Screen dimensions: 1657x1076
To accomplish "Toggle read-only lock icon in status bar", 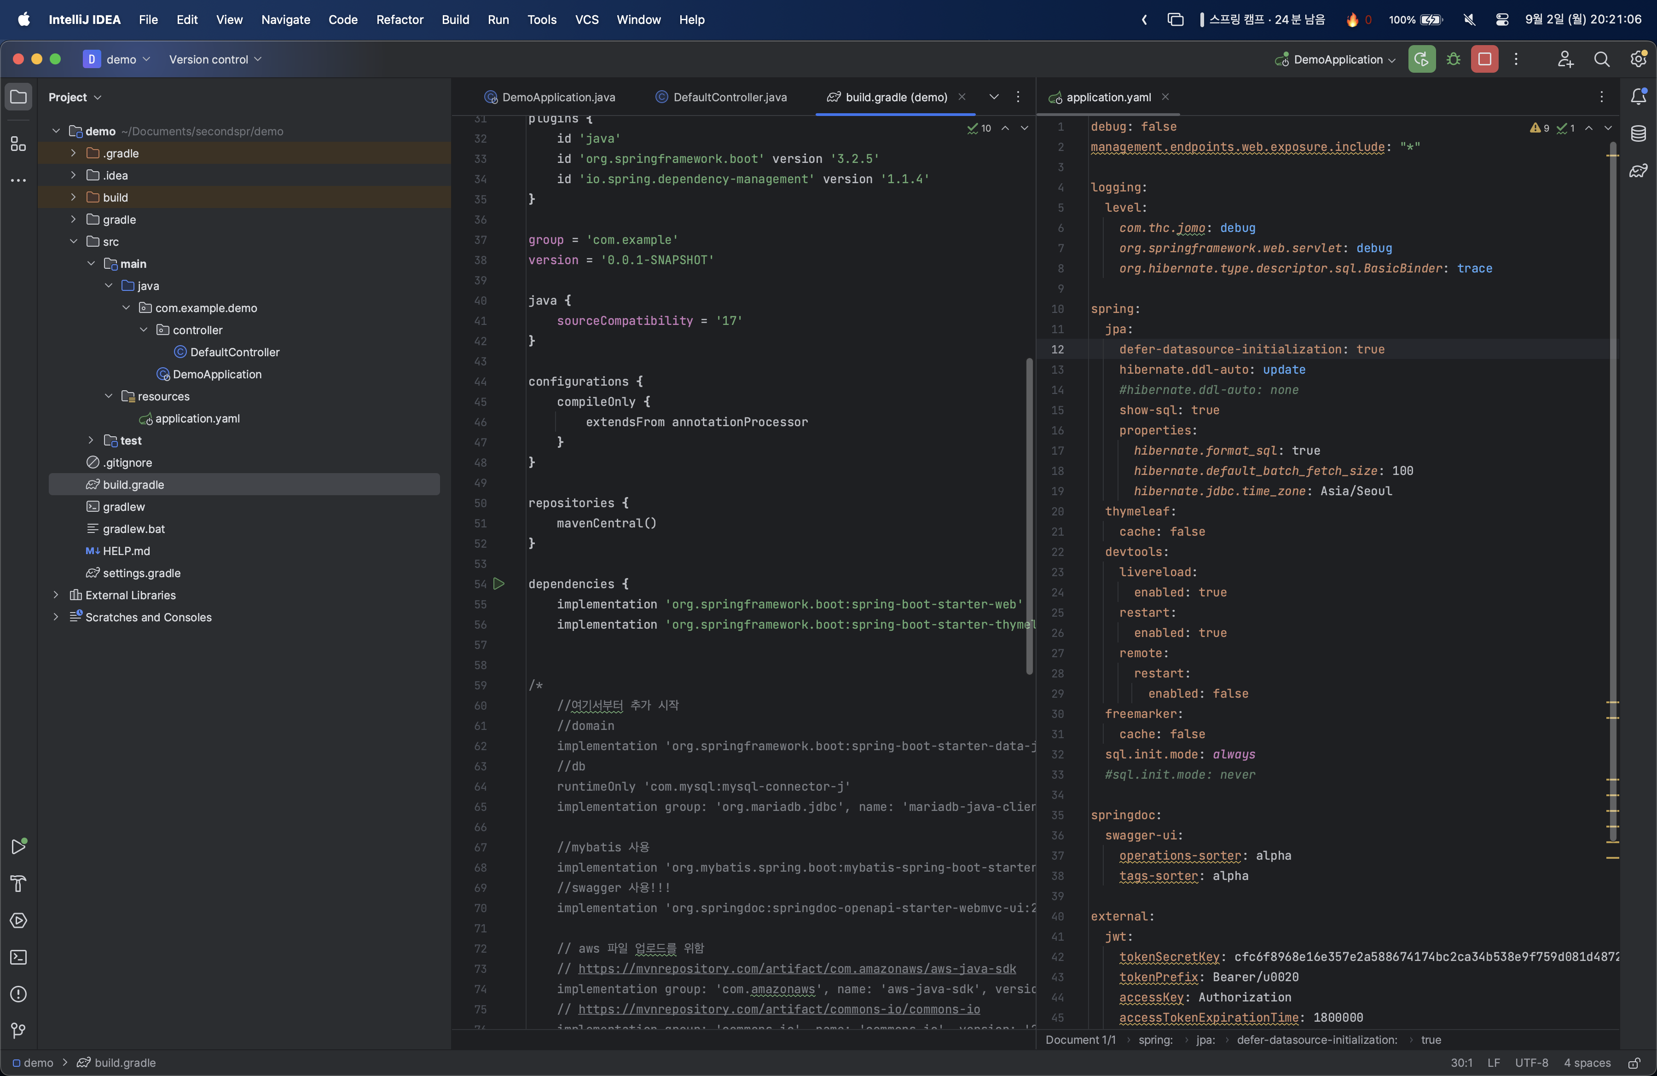I will pos(1634,1063).
